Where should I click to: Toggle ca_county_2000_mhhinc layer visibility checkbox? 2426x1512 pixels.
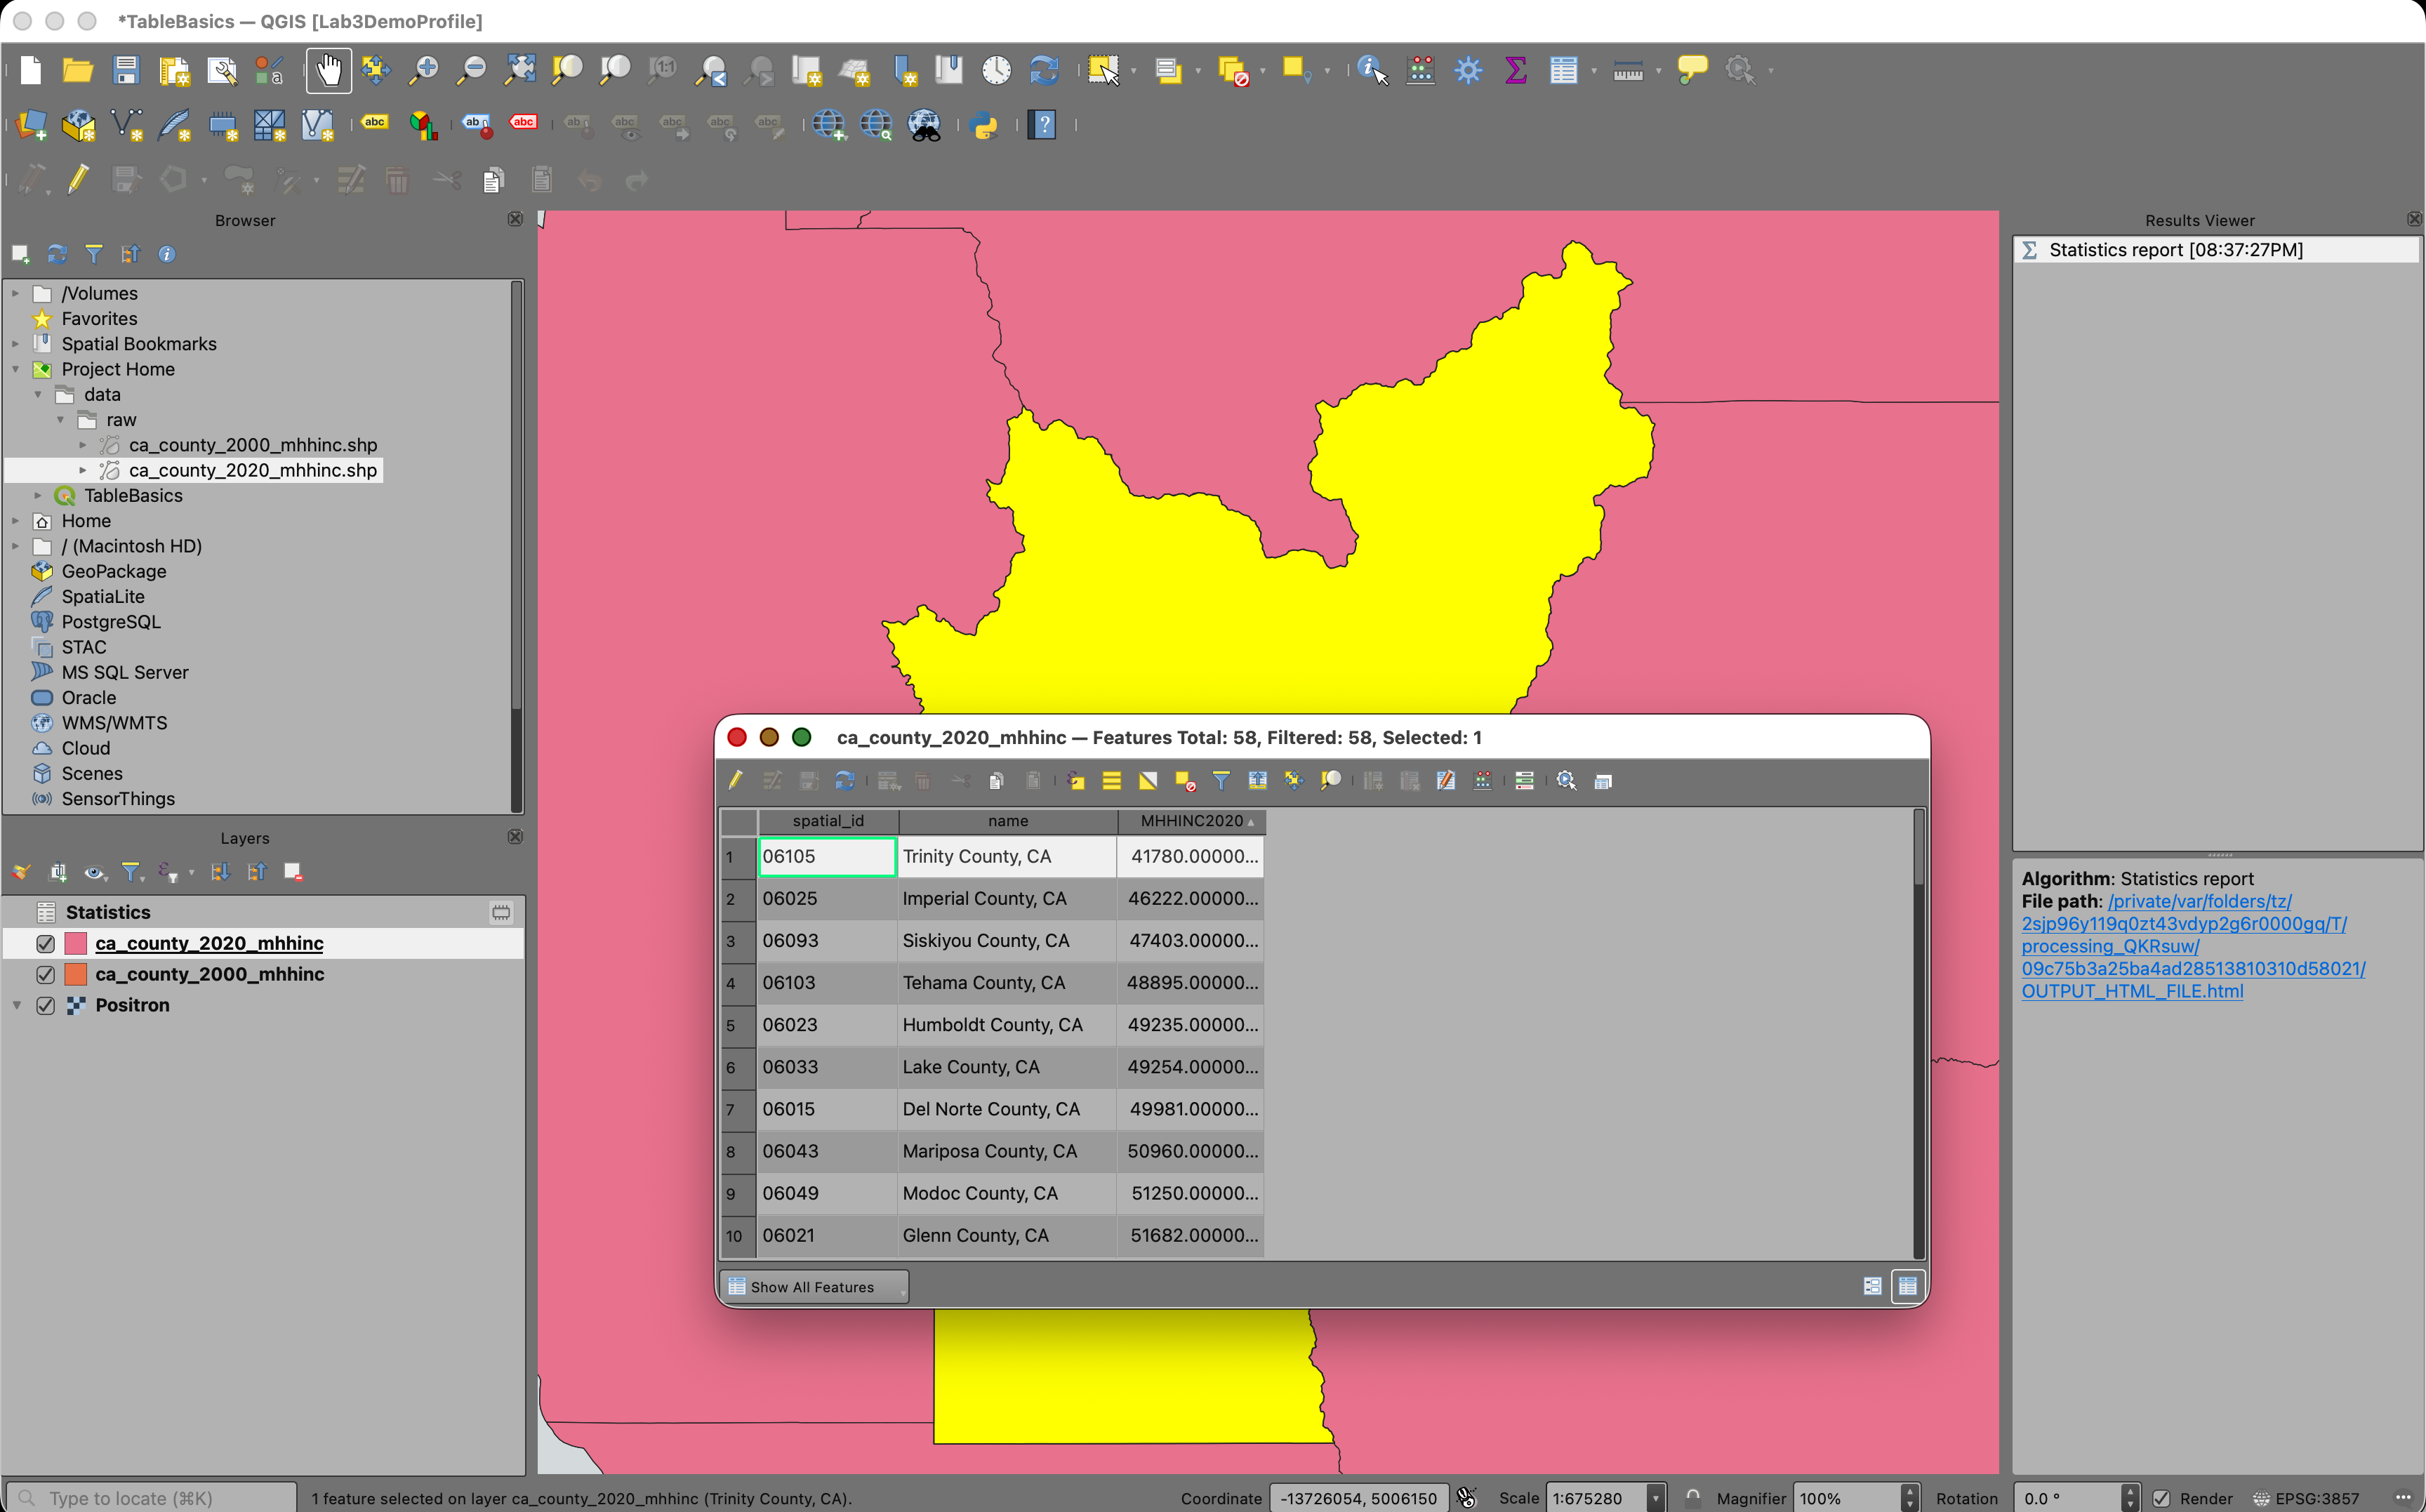click(x=45, y=974)
